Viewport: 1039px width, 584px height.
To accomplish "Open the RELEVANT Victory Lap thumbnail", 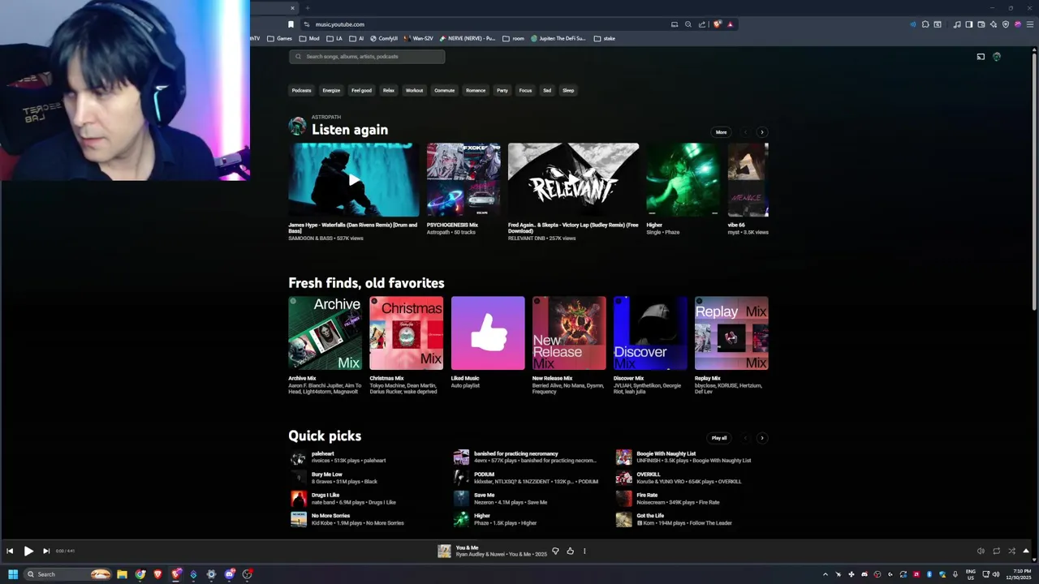I will click(x=573, y=180).
